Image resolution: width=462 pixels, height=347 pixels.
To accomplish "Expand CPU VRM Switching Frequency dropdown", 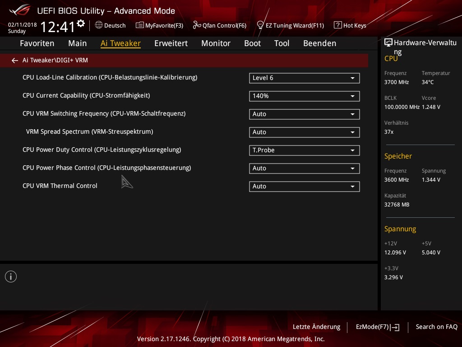I will coord(305,114).
